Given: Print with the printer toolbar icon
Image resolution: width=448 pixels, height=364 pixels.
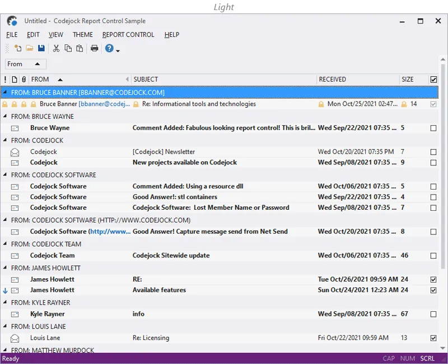Looking at the screenshot, I should tap(94, 48).
